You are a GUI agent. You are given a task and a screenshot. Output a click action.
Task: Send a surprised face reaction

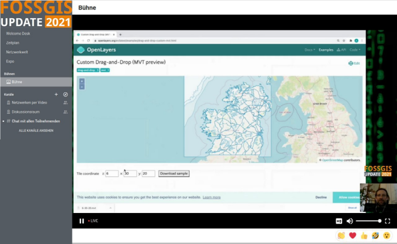pyautogui.click(x=386, y=236)
